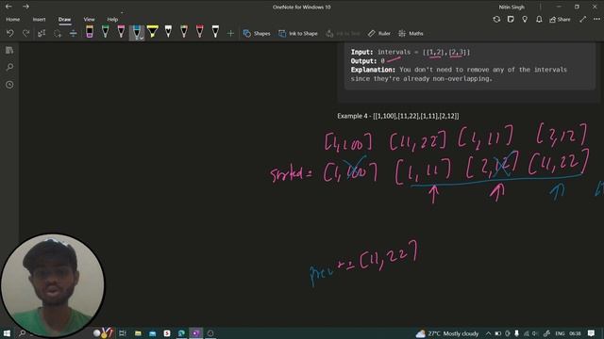Screen dimensions: 604x339
Task: Open the OneNote taskbar icon
Action: [x=195, y=333]
